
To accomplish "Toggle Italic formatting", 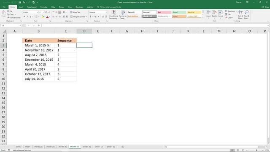I will [x=27, y=17].
